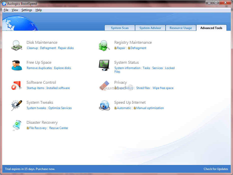Open the Wipe free space tool
Viewport: 233px width, 175px height.
pos(163,88)
